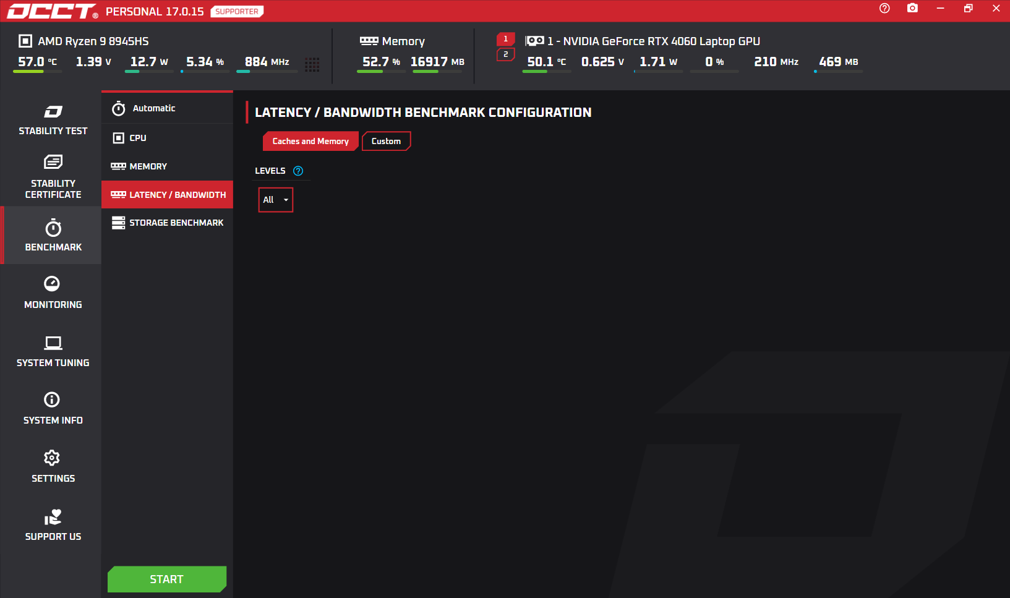
Task: Click the GPU usage 0 % reading
Action: (714, 62)
